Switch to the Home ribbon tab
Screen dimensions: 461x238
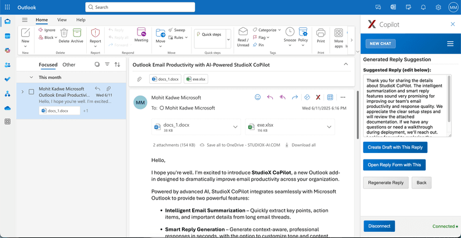pos(42,20)
